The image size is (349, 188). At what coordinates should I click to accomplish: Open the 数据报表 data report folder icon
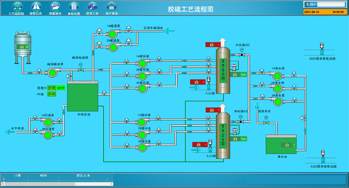pos(55,6)
